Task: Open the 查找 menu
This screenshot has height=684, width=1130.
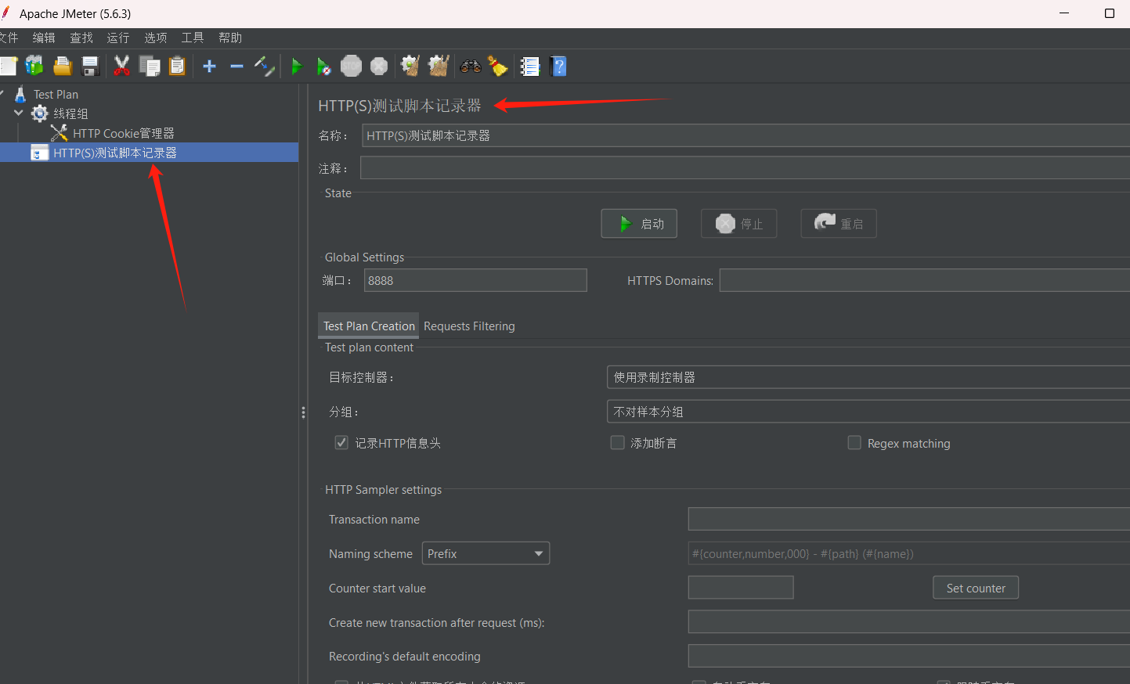Action: (x=81, y=38)
